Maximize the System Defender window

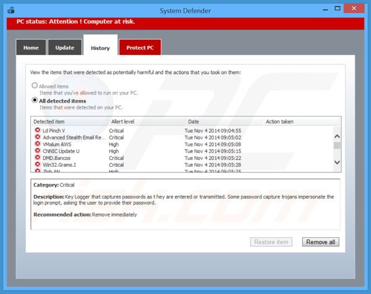(338, 9)
